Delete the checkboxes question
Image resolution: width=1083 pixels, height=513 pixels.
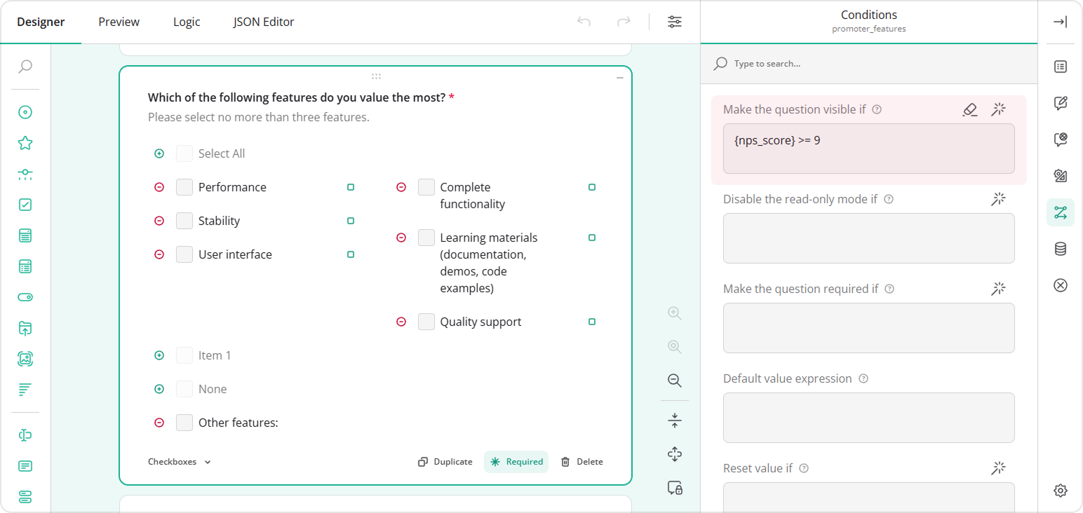pos(582,462)
